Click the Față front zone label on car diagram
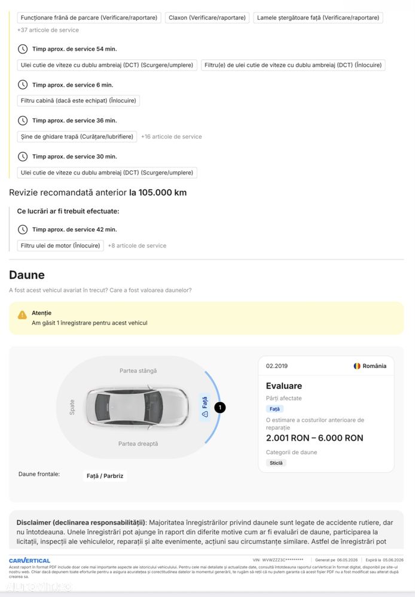This screenshot has height=597, width=415. (x=205, y=407)
